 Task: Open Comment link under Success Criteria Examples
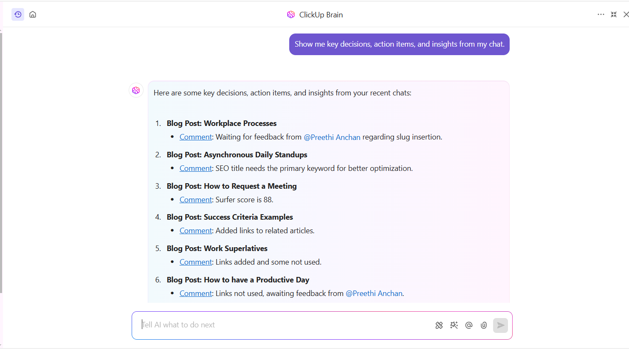click(x=195, y=231)
